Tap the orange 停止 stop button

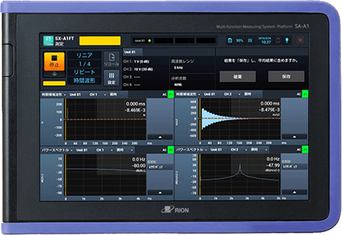(x=54, y=62)
